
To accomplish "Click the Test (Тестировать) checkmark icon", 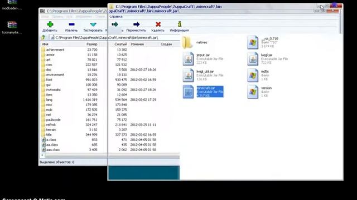I will (x=93, y=24).
